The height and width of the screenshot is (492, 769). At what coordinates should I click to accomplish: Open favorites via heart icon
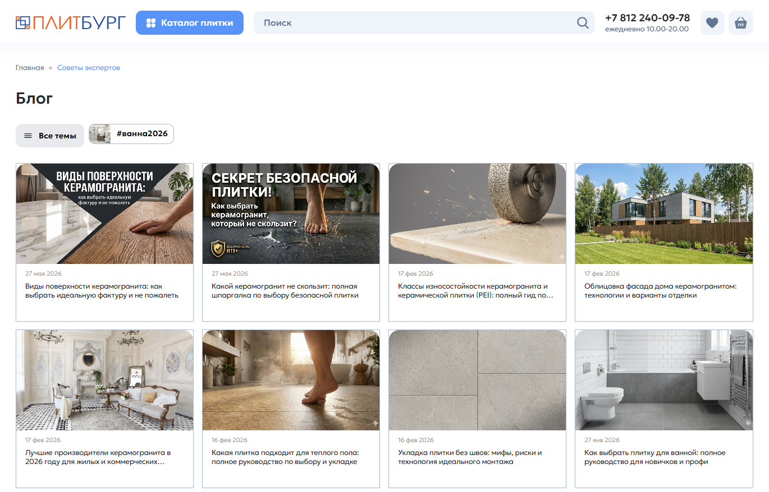click(712, 23)
